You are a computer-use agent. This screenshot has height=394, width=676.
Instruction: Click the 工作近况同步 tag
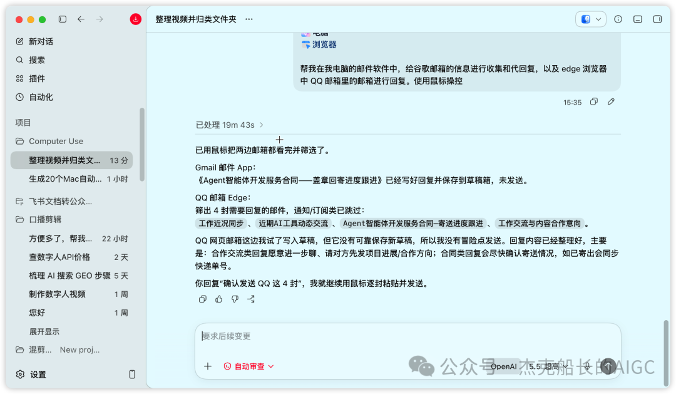point(221,223)
